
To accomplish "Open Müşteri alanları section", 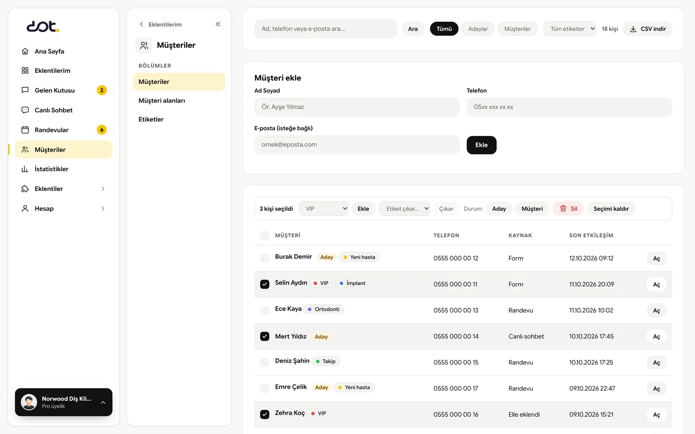I will click(x=179, y=100).
